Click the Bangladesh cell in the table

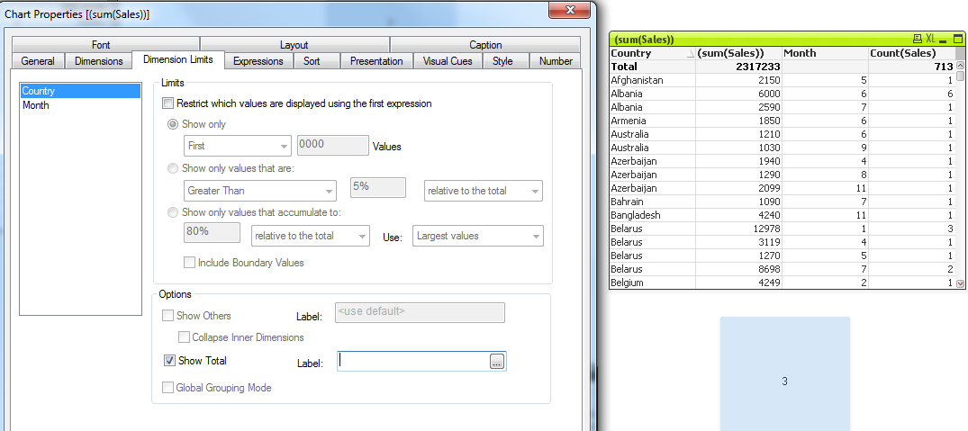coord(653,215)
